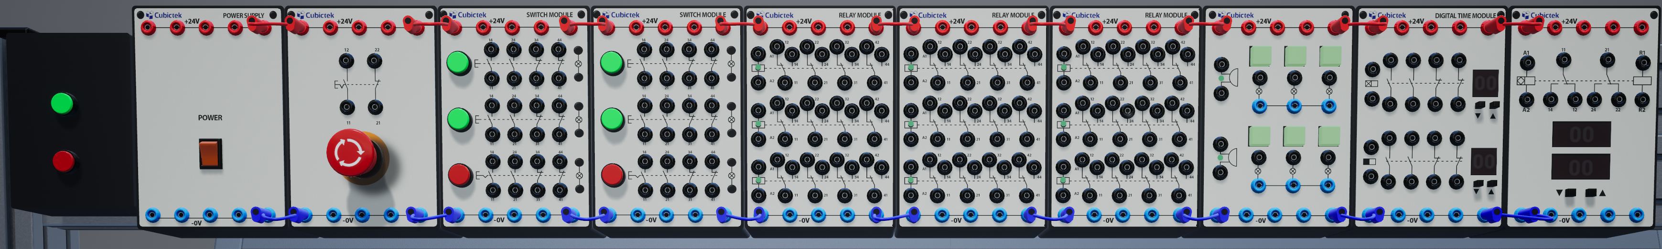The height and width of the screenshot is (249, 1662).
Task: Select the A1 jack on the rightmost module
Action: (x=1526, y=64)
